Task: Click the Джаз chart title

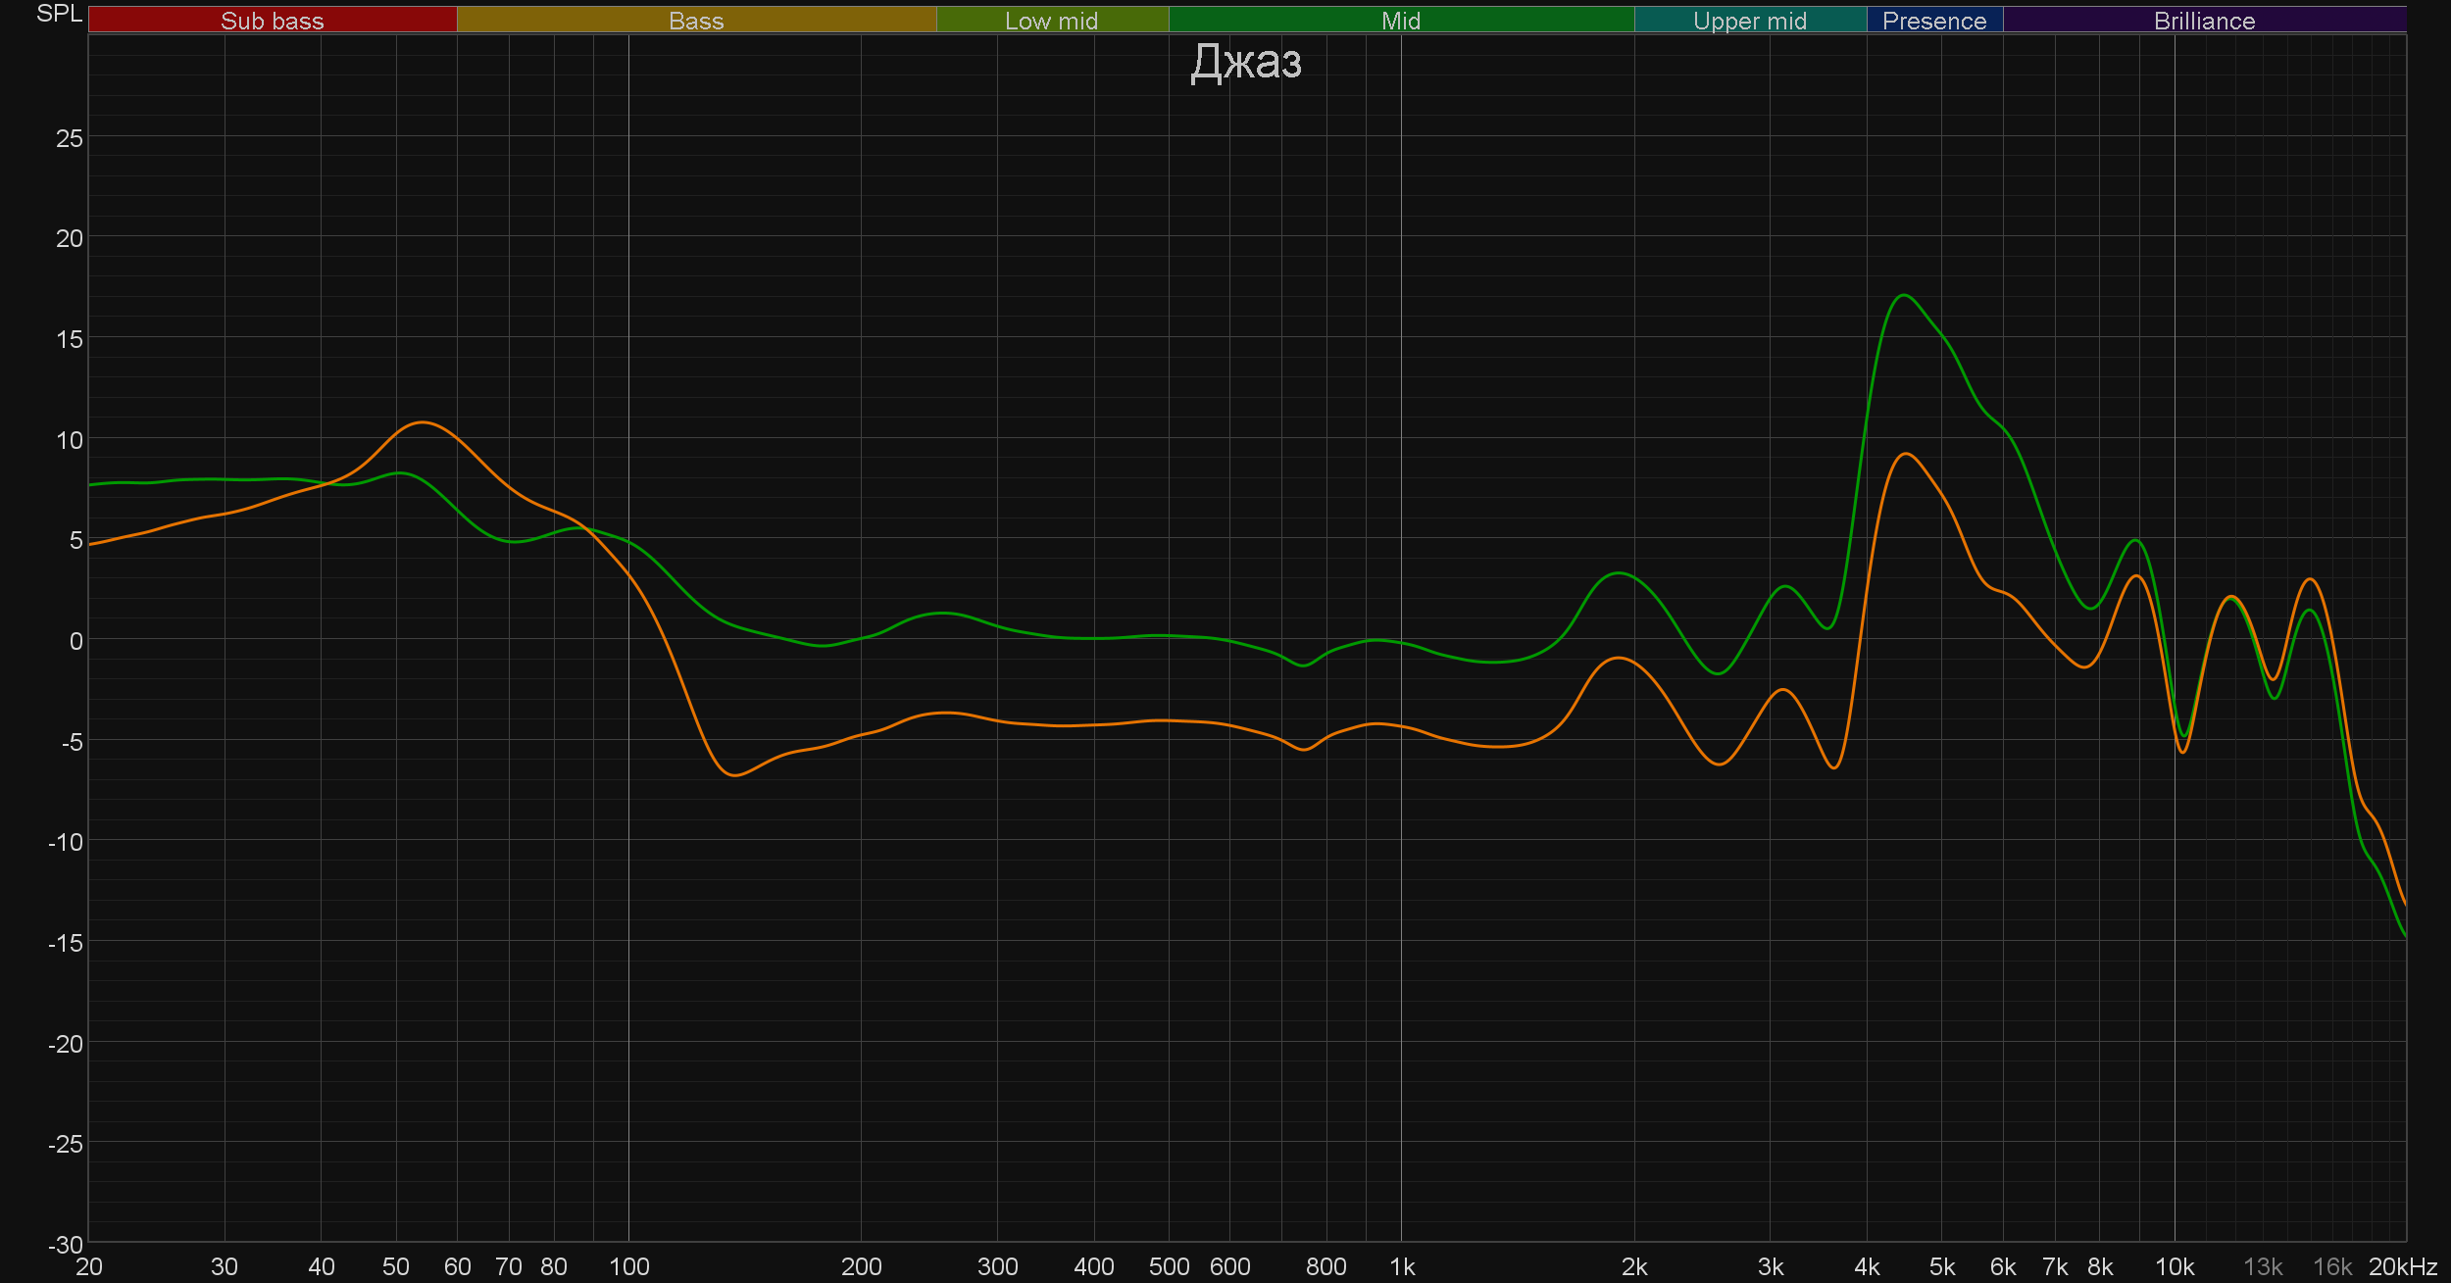Action: click(1245, 63)
